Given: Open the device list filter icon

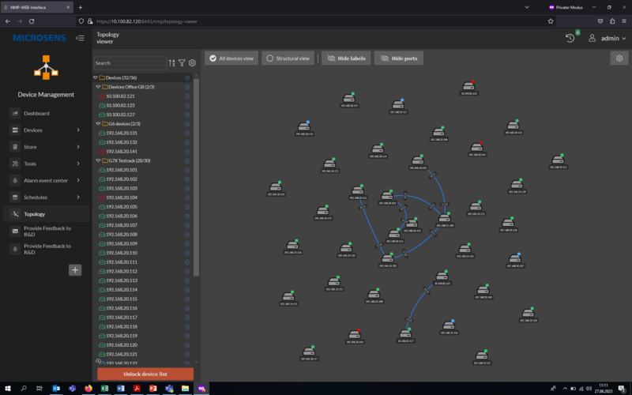Looking at the screenshot, I should (182, 63).
